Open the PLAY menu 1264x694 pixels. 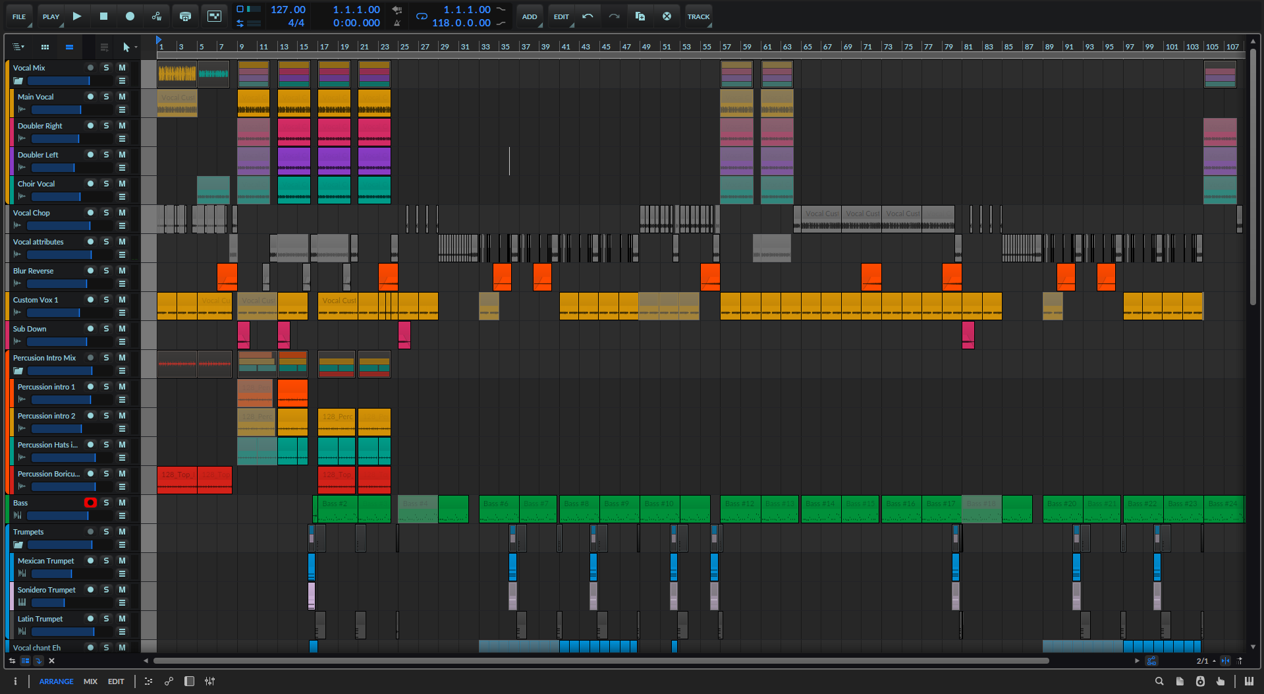[51, 16]
